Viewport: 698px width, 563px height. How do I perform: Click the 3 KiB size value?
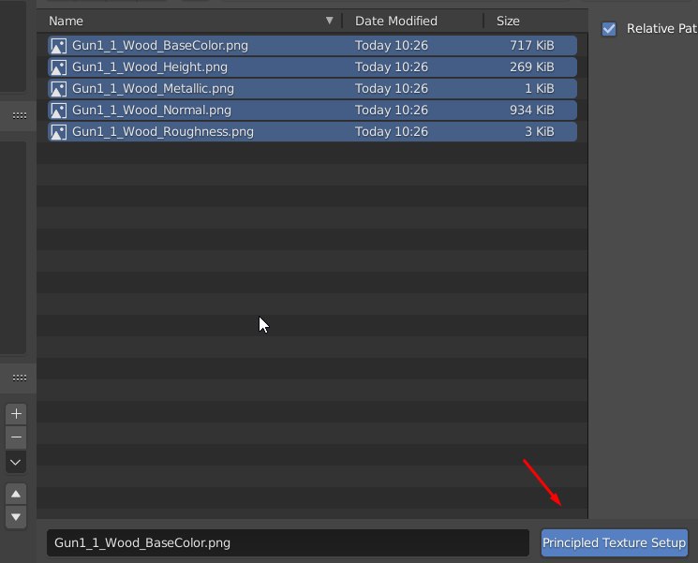(x=540, y=132)
